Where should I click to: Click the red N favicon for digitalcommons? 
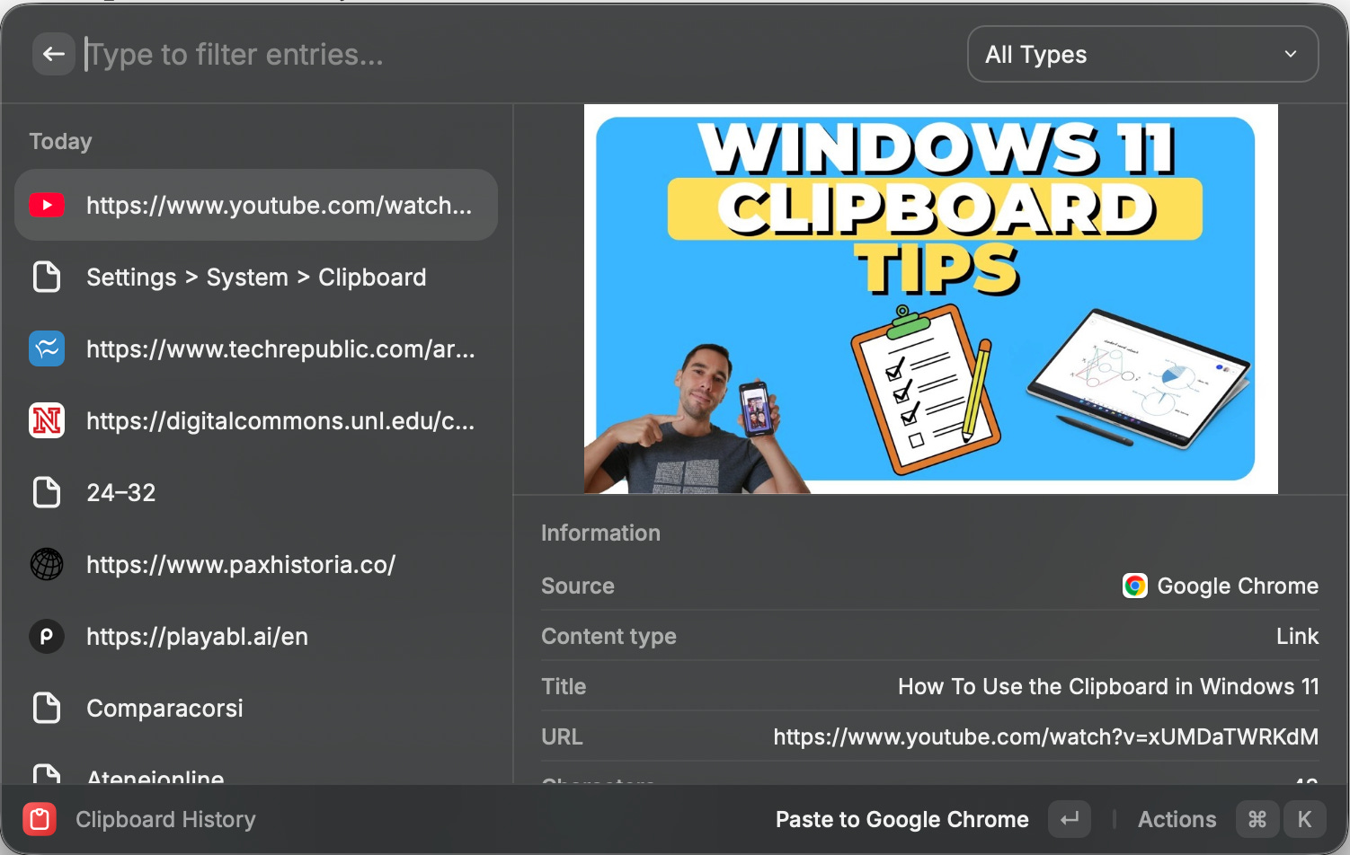click(47, 420)
